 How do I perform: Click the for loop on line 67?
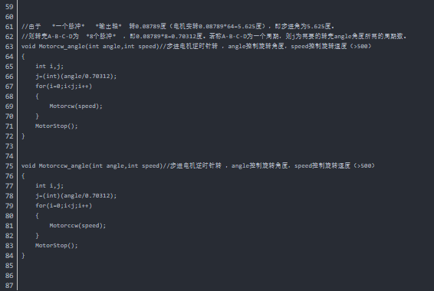(x=64, y=87)
